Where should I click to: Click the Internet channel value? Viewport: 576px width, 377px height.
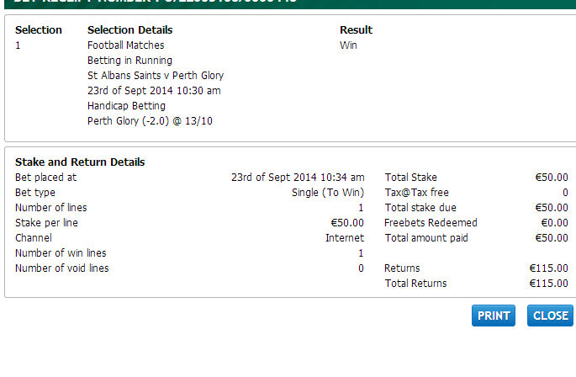(x=345, y=238)
